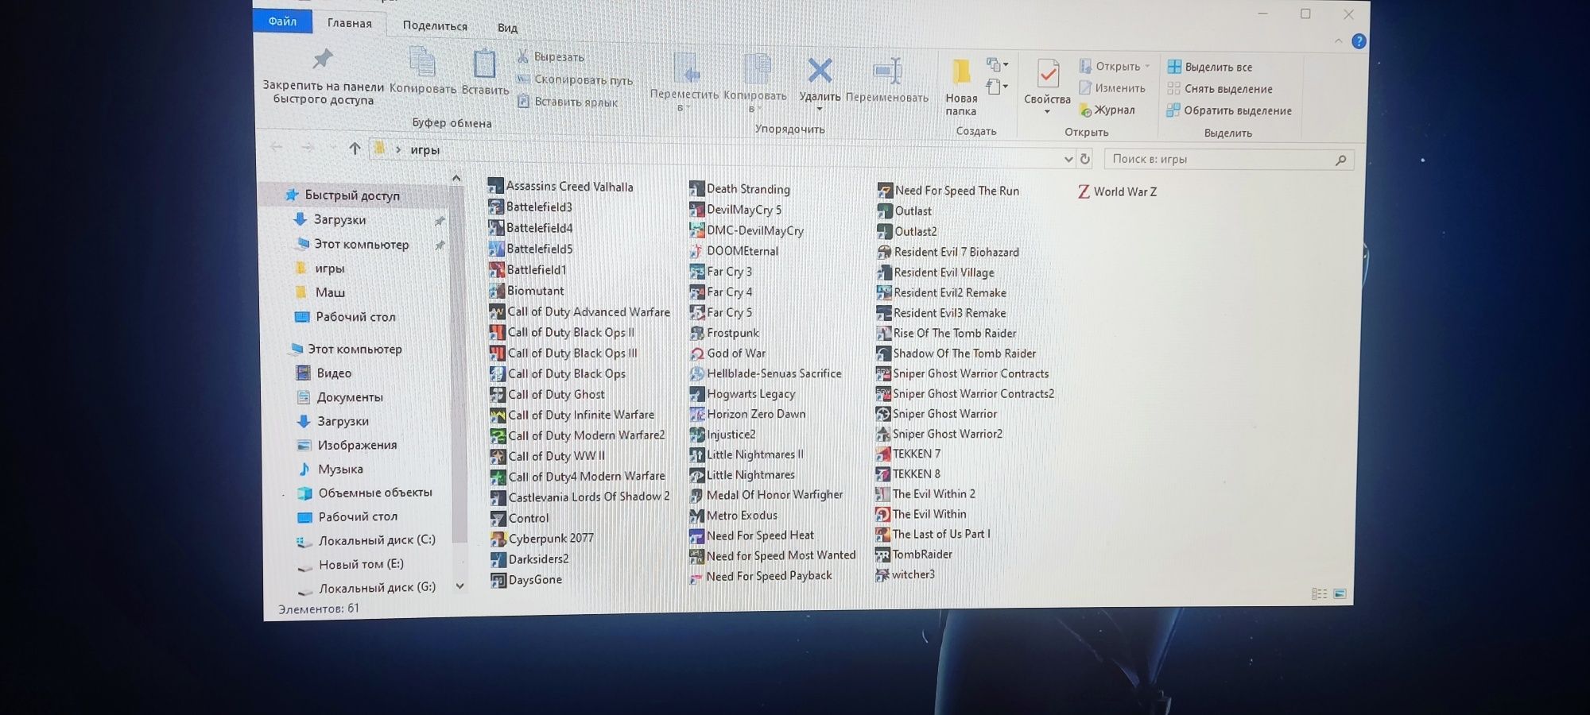The width and height of the screenshot is (1590, 715).
Task: Click Снять выделение
Action: (1220, 89)
